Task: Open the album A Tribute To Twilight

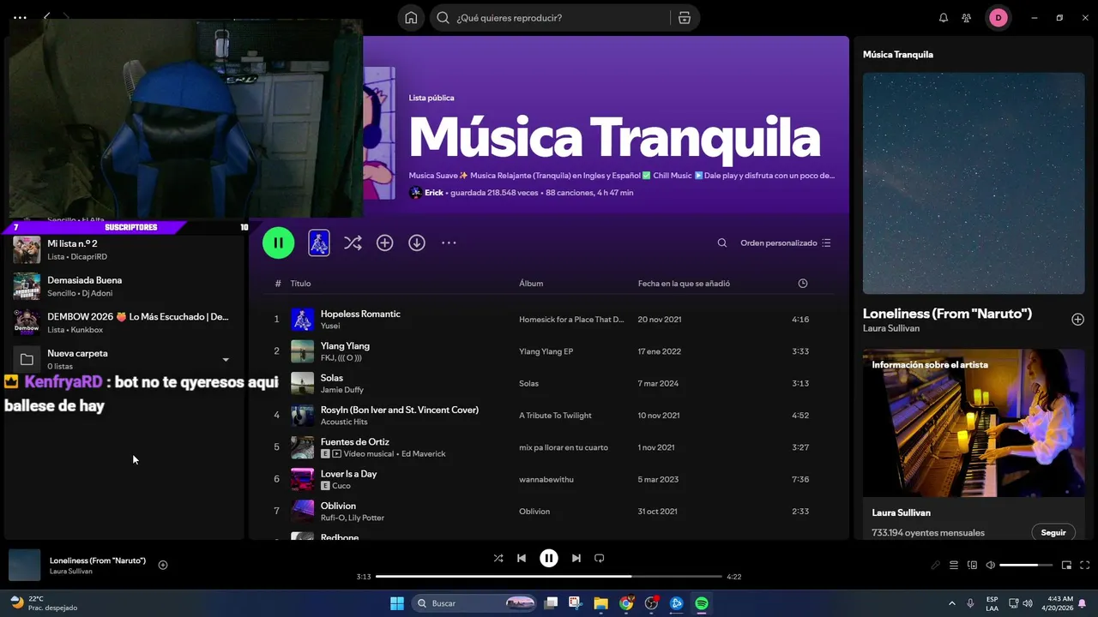Action: (x=555, y=416)
